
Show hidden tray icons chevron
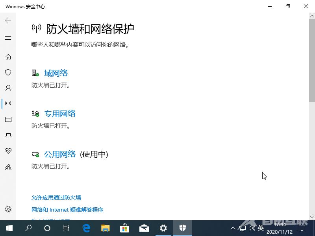pyautogui.click(x=233, y=228)
